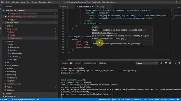Open App.js in the project tree
This screenshot has height=101, width=181.
[x=30, y=87]
